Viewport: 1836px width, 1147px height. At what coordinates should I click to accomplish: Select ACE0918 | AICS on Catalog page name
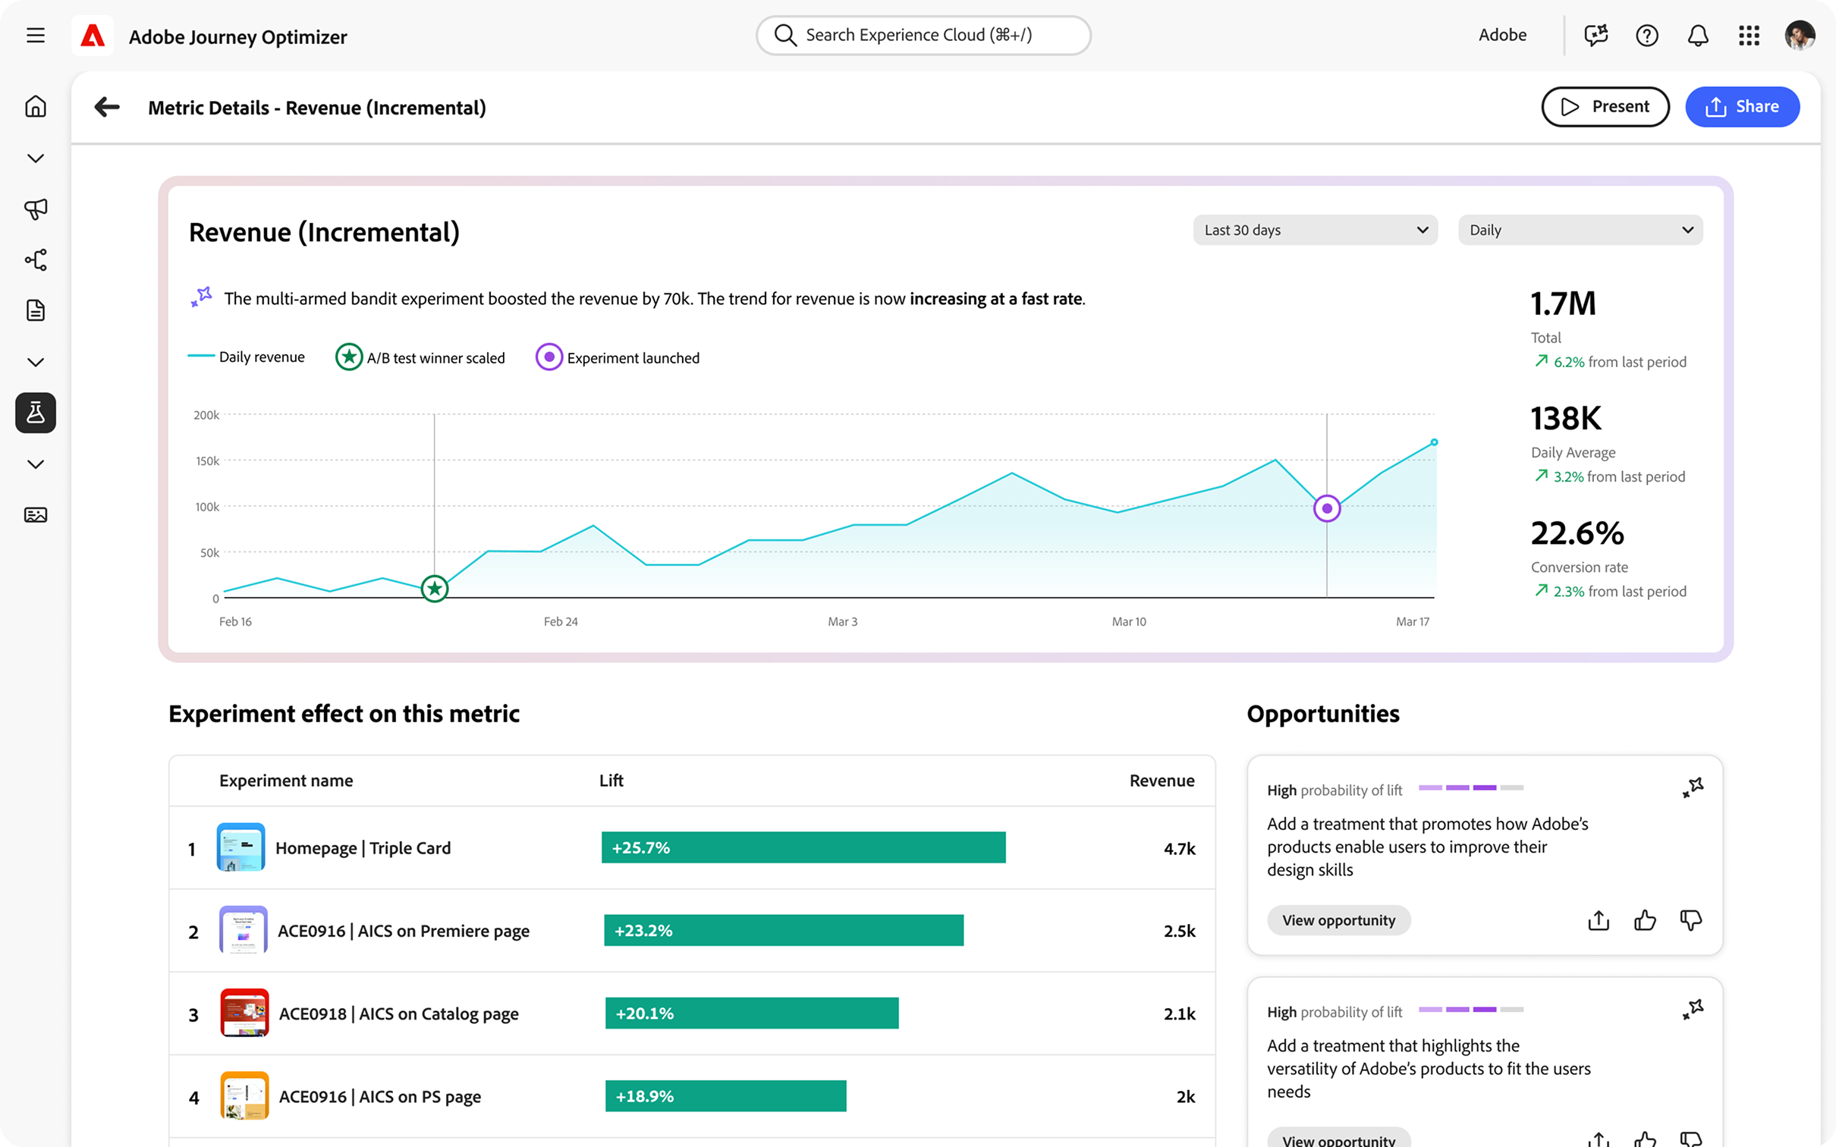coord(399,1013)
